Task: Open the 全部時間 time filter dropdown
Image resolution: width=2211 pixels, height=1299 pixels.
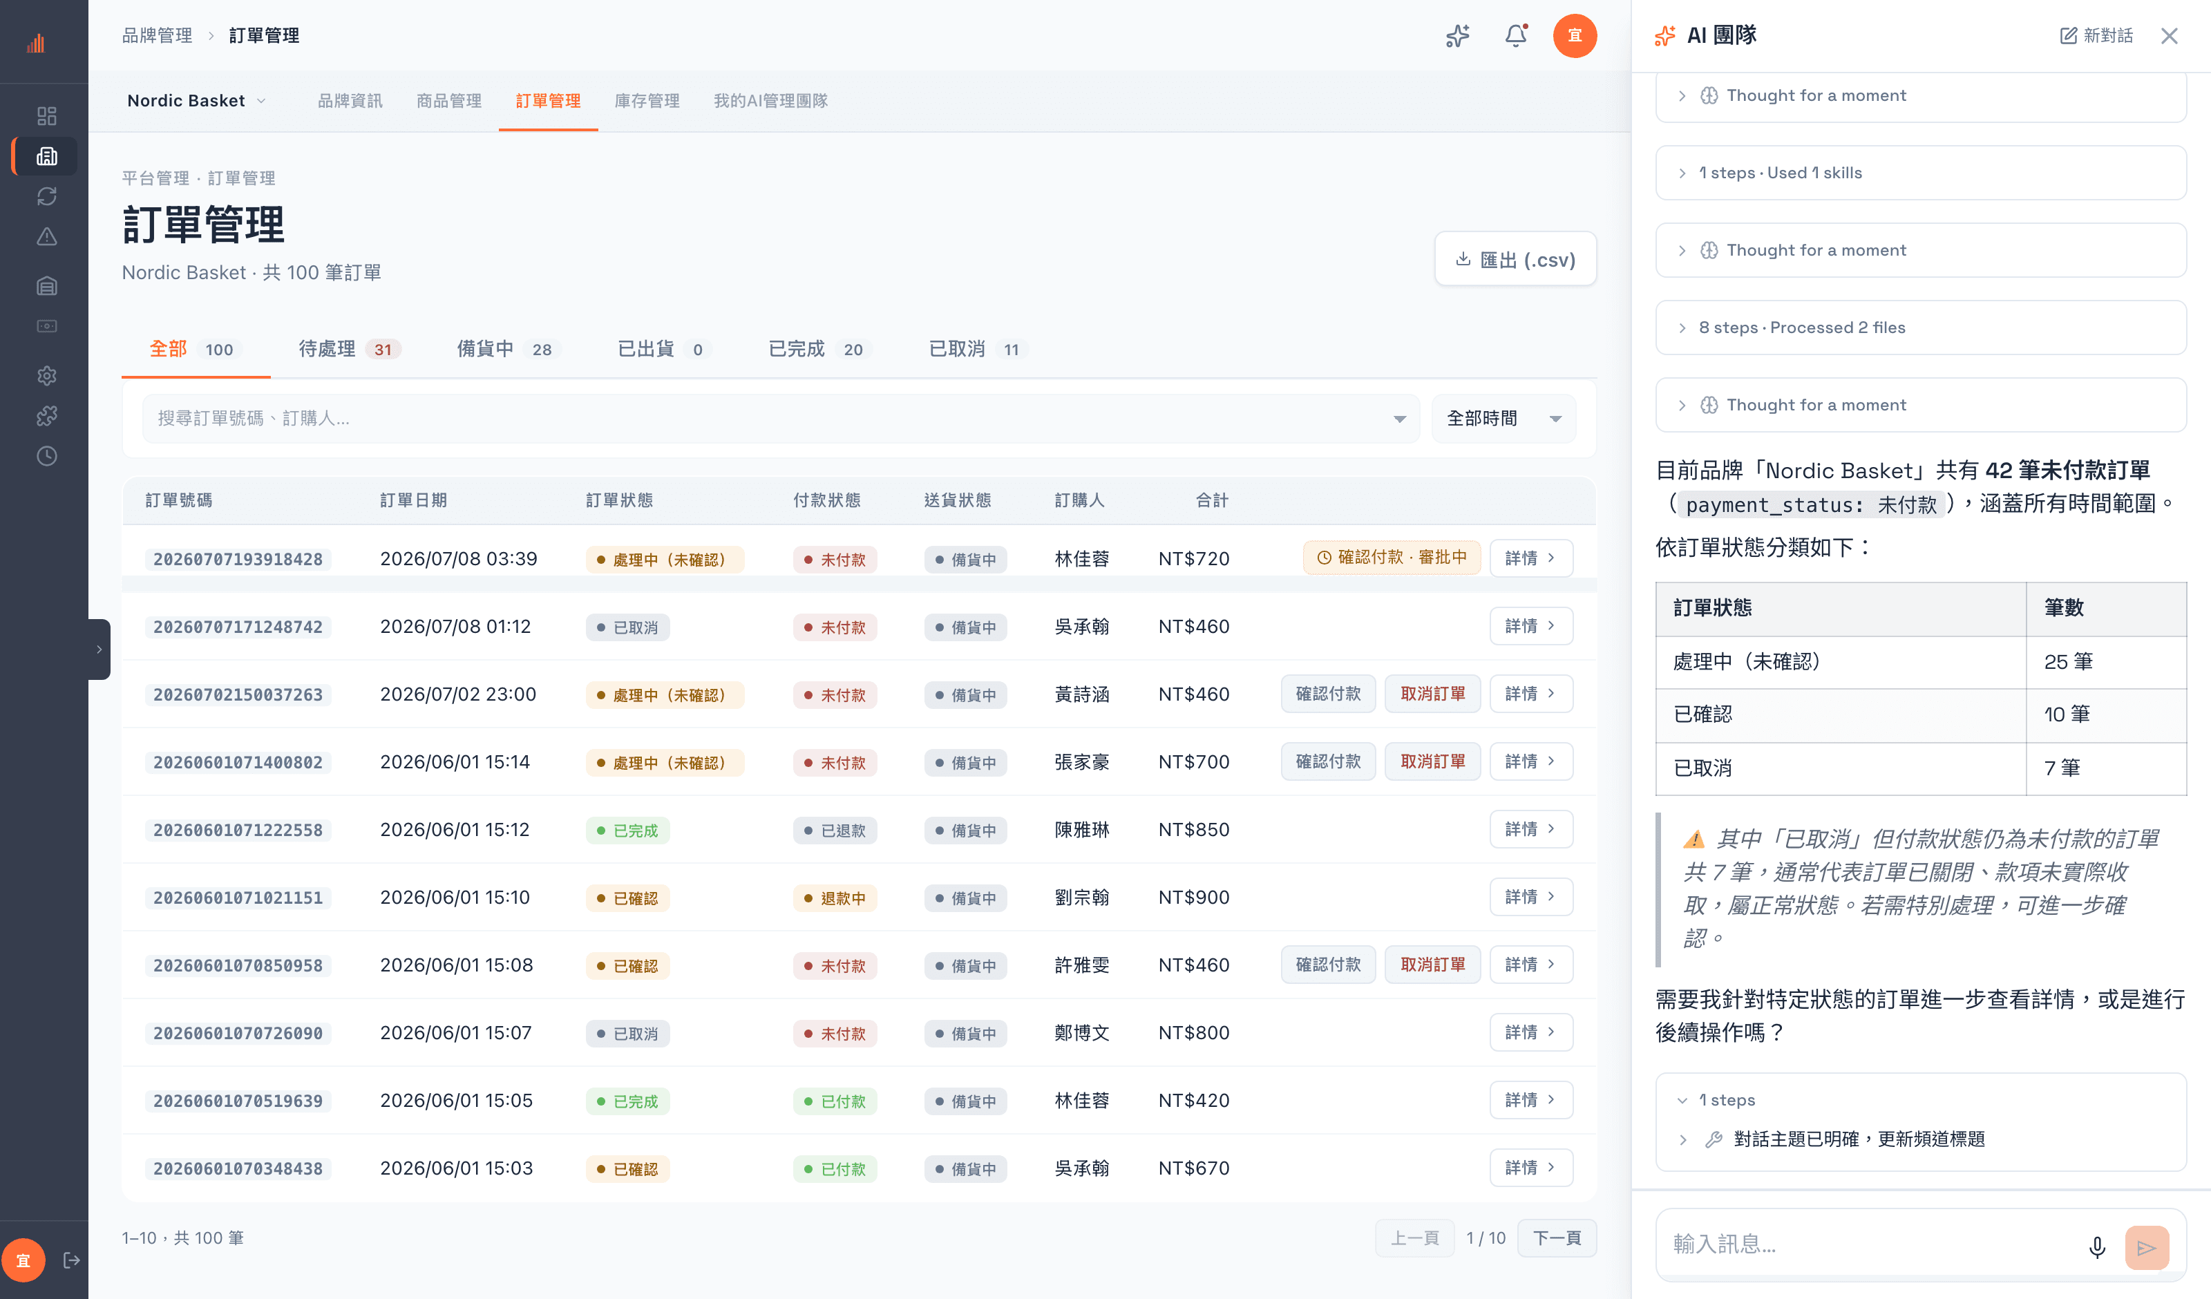Action: [x=1503, y=419]
